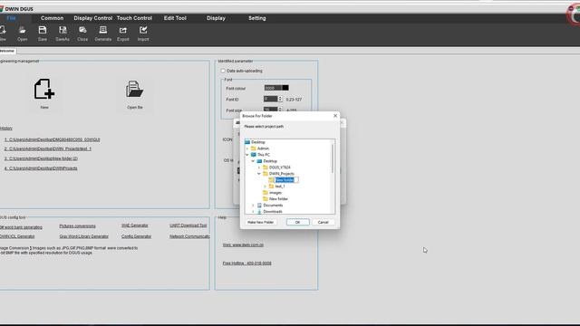
Task: Switch to the Welcome tab
Action: coord(7,51)
